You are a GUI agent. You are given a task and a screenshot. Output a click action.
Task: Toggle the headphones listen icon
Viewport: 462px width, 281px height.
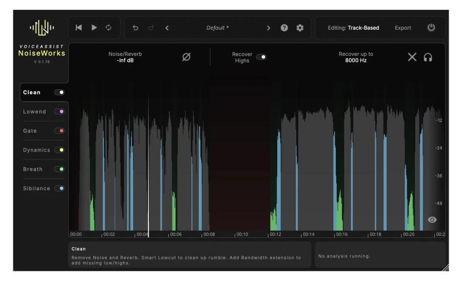tap(428, 57)
